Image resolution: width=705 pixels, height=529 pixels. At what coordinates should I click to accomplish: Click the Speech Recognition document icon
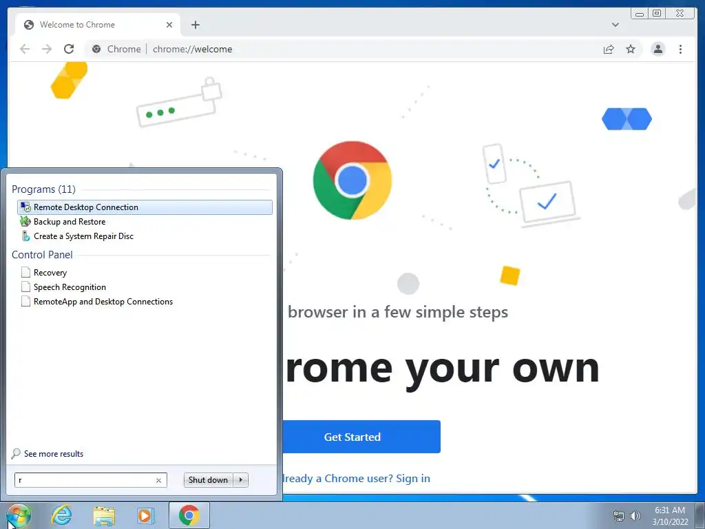[x=25, y=287]
